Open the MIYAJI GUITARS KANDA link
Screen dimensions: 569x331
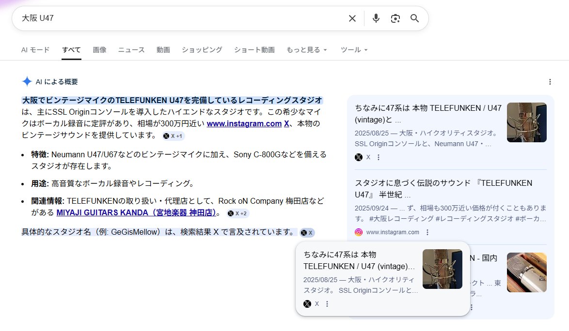click(x=137, y=212)
